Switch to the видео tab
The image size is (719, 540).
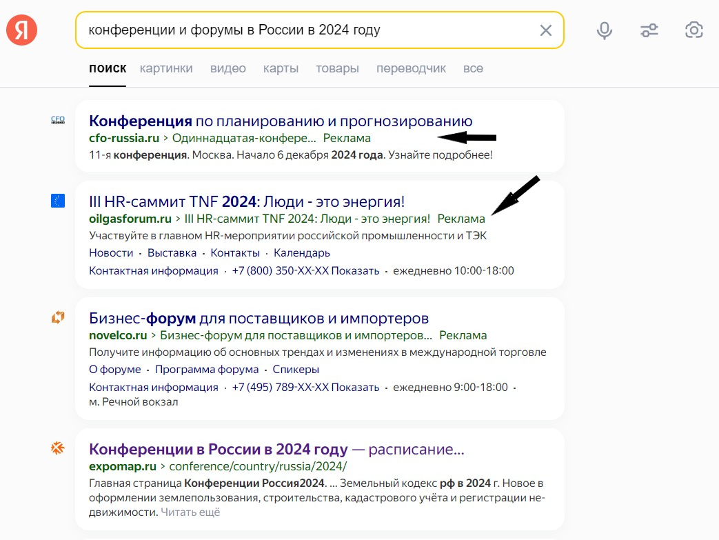(227, 68)
